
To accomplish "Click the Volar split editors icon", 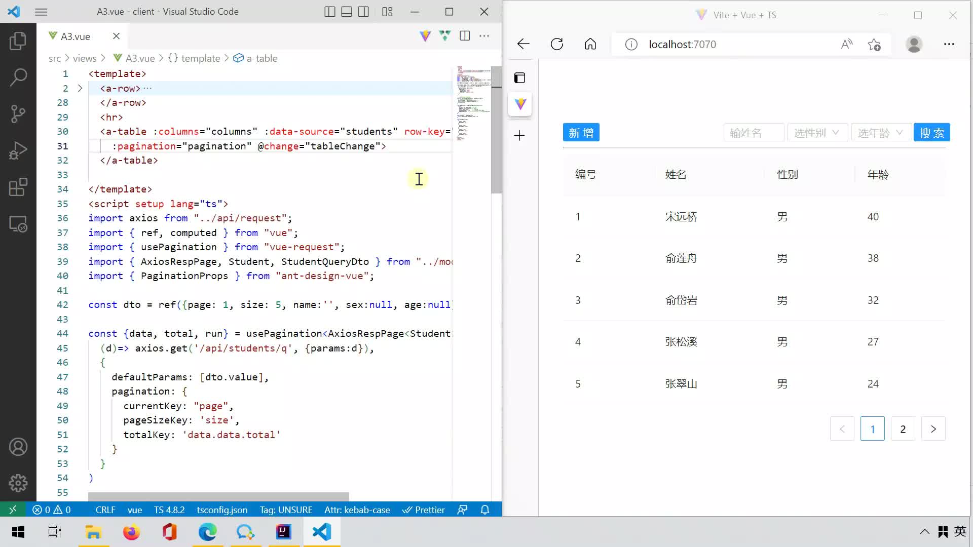I will click(x=445, y=35).
